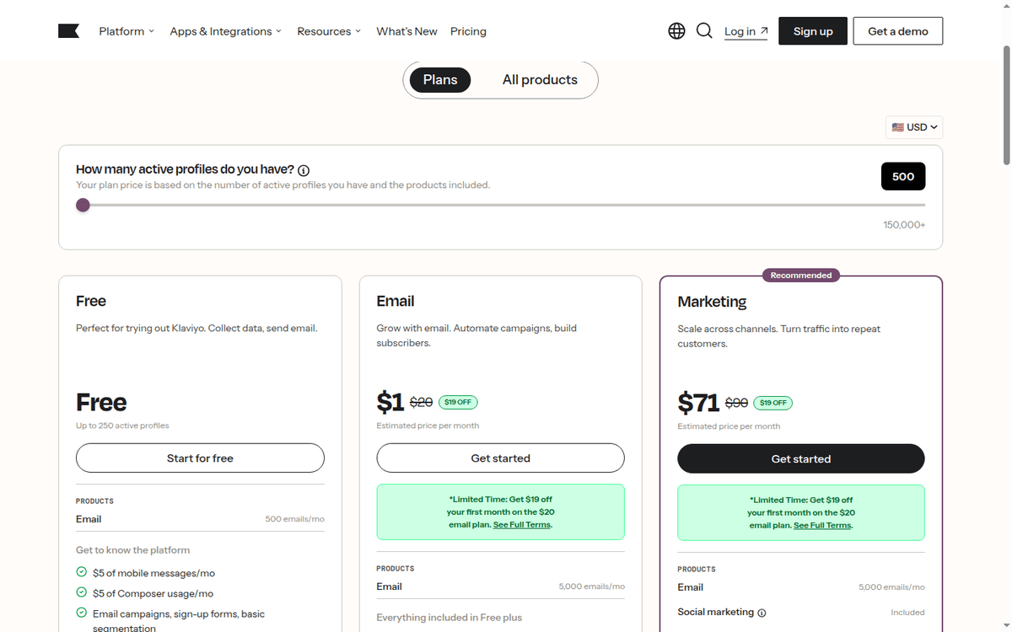Click the $19 OFF badge on Email plan

coord(458,402)
